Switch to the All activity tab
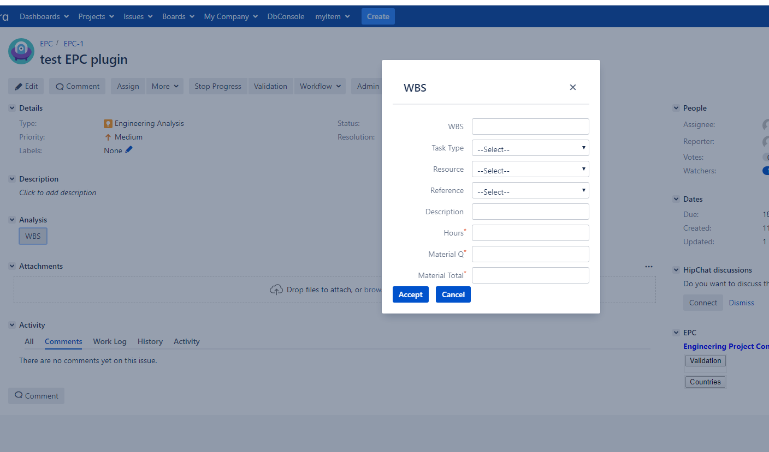Image resolution: width=769 pixels, height=452 pixels. 29,341
